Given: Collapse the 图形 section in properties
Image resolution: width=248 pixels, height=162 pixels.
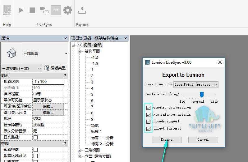Looking at the screenshot, I should tap(65, 75).
